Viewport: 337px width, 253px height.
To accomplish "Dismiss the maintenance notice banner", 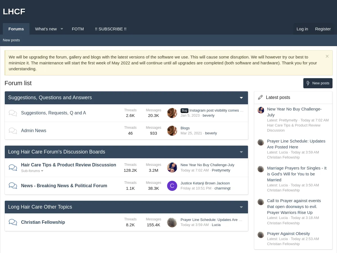I will [327, 56].
